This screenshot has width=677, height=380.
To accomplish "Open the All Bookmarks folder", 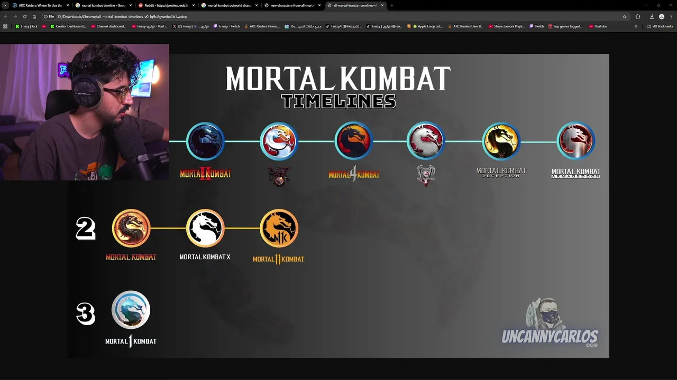I will click(x=660, y=26).
